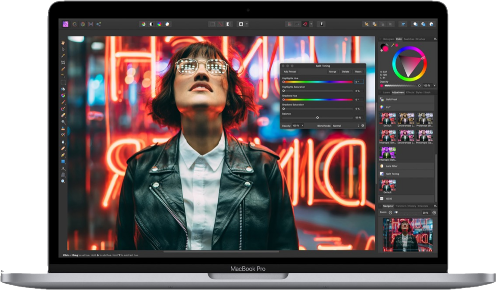Select the Rectangle shape tool
This screenshot has height=290, width=496.
[x=63, y=162]
